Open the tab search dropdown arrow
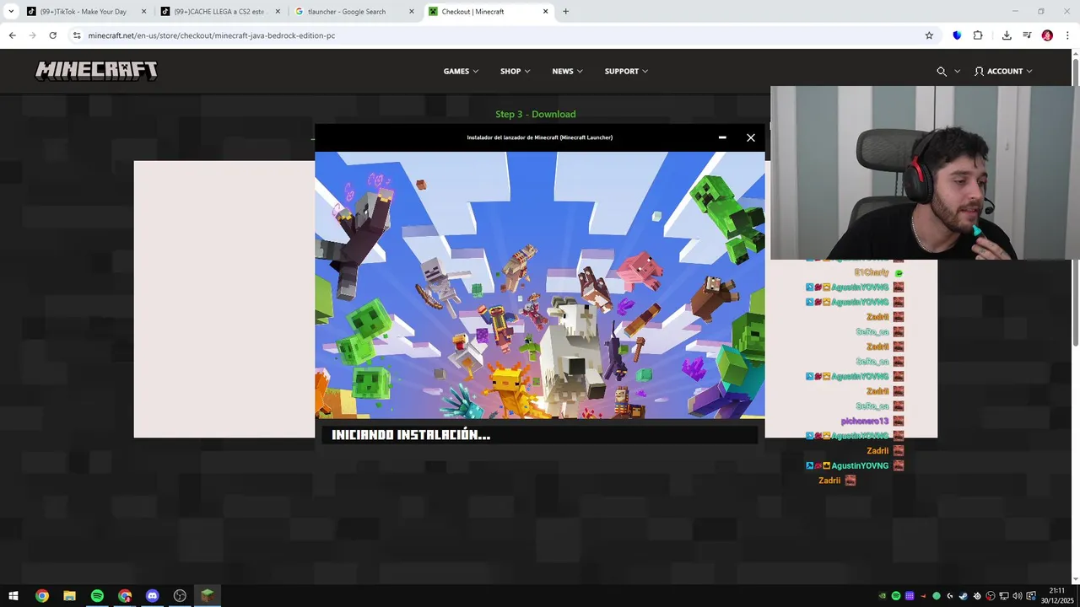This screenshot has width=1080, height=607. pyautogui.click(x=11, y=12)
